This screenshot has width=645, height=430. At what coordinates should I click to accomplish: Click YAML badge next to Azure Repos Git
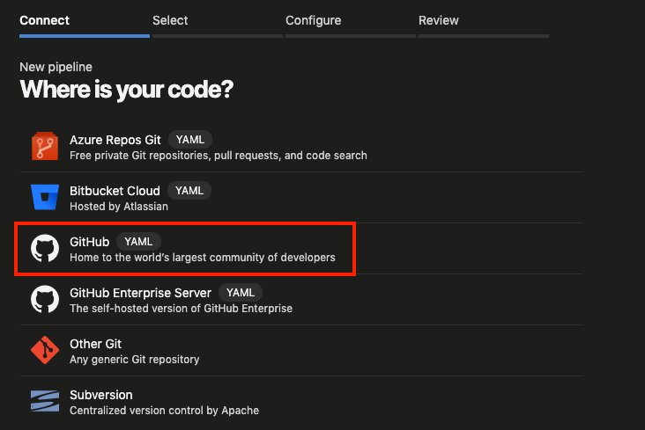click(190, 140)
